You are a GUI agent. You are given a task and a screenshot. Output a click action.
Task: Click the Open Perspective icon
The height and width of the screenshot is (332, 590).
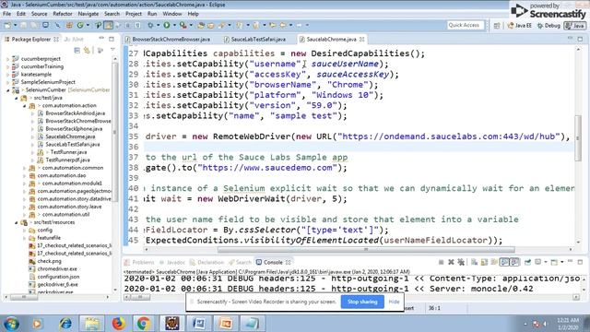(x=497, y=26)
